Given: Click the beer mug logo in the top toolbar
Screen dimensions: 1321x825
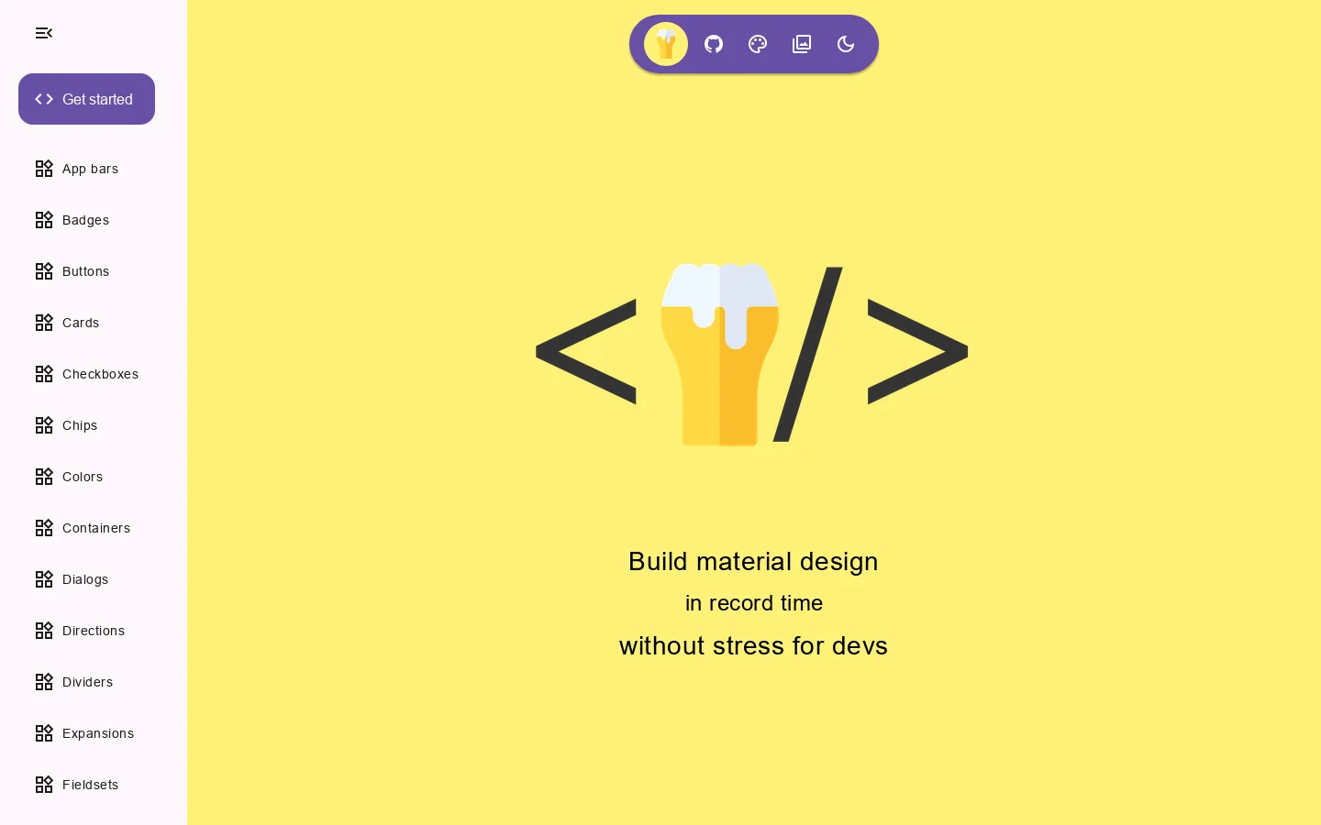Looking at the screenshot, I should [666, 44].
